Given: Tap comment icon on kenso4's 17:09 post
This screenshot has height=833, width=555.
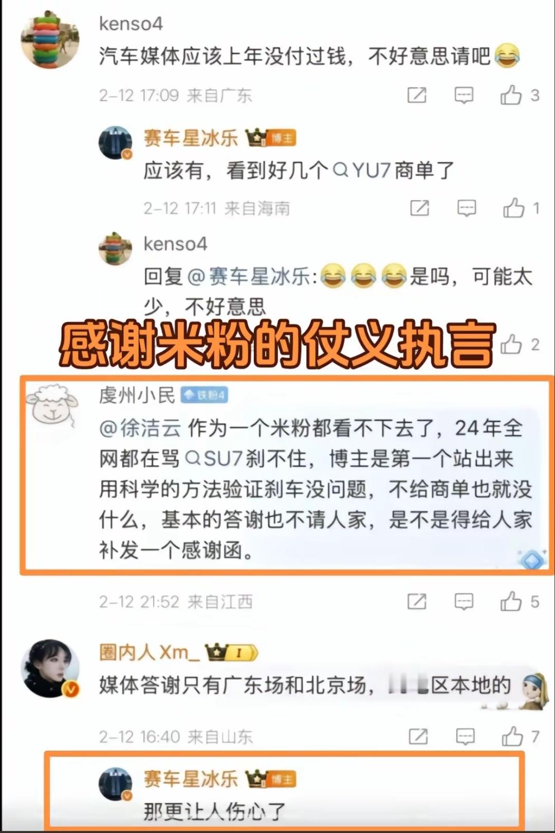Looking at the screenshot, I should 464,95.
